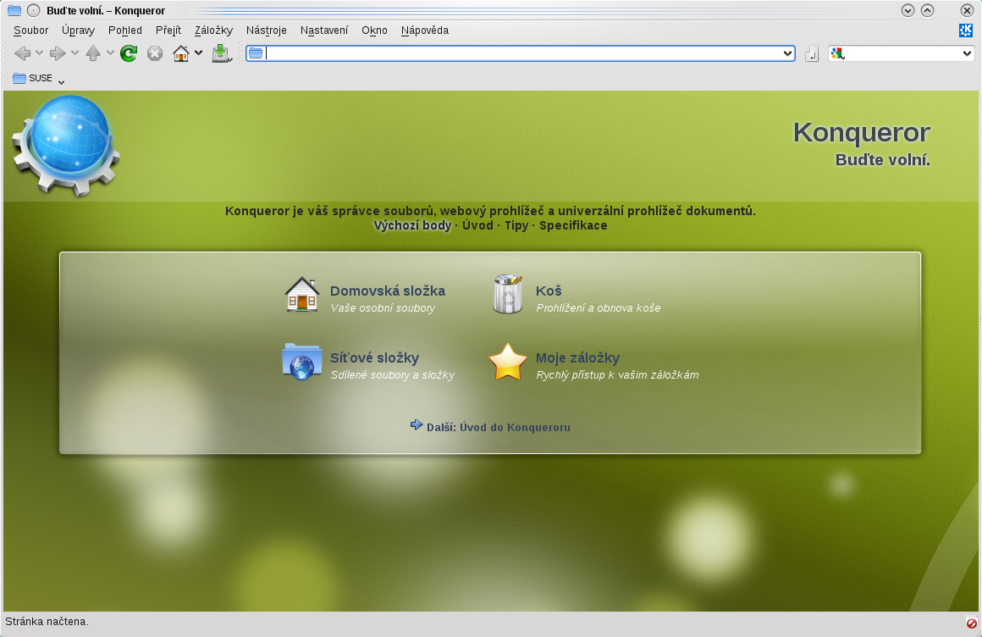The width and height of the screenshot is (982, 637).
Task: Reload the page with the green refresh icon
Action: 129,54
